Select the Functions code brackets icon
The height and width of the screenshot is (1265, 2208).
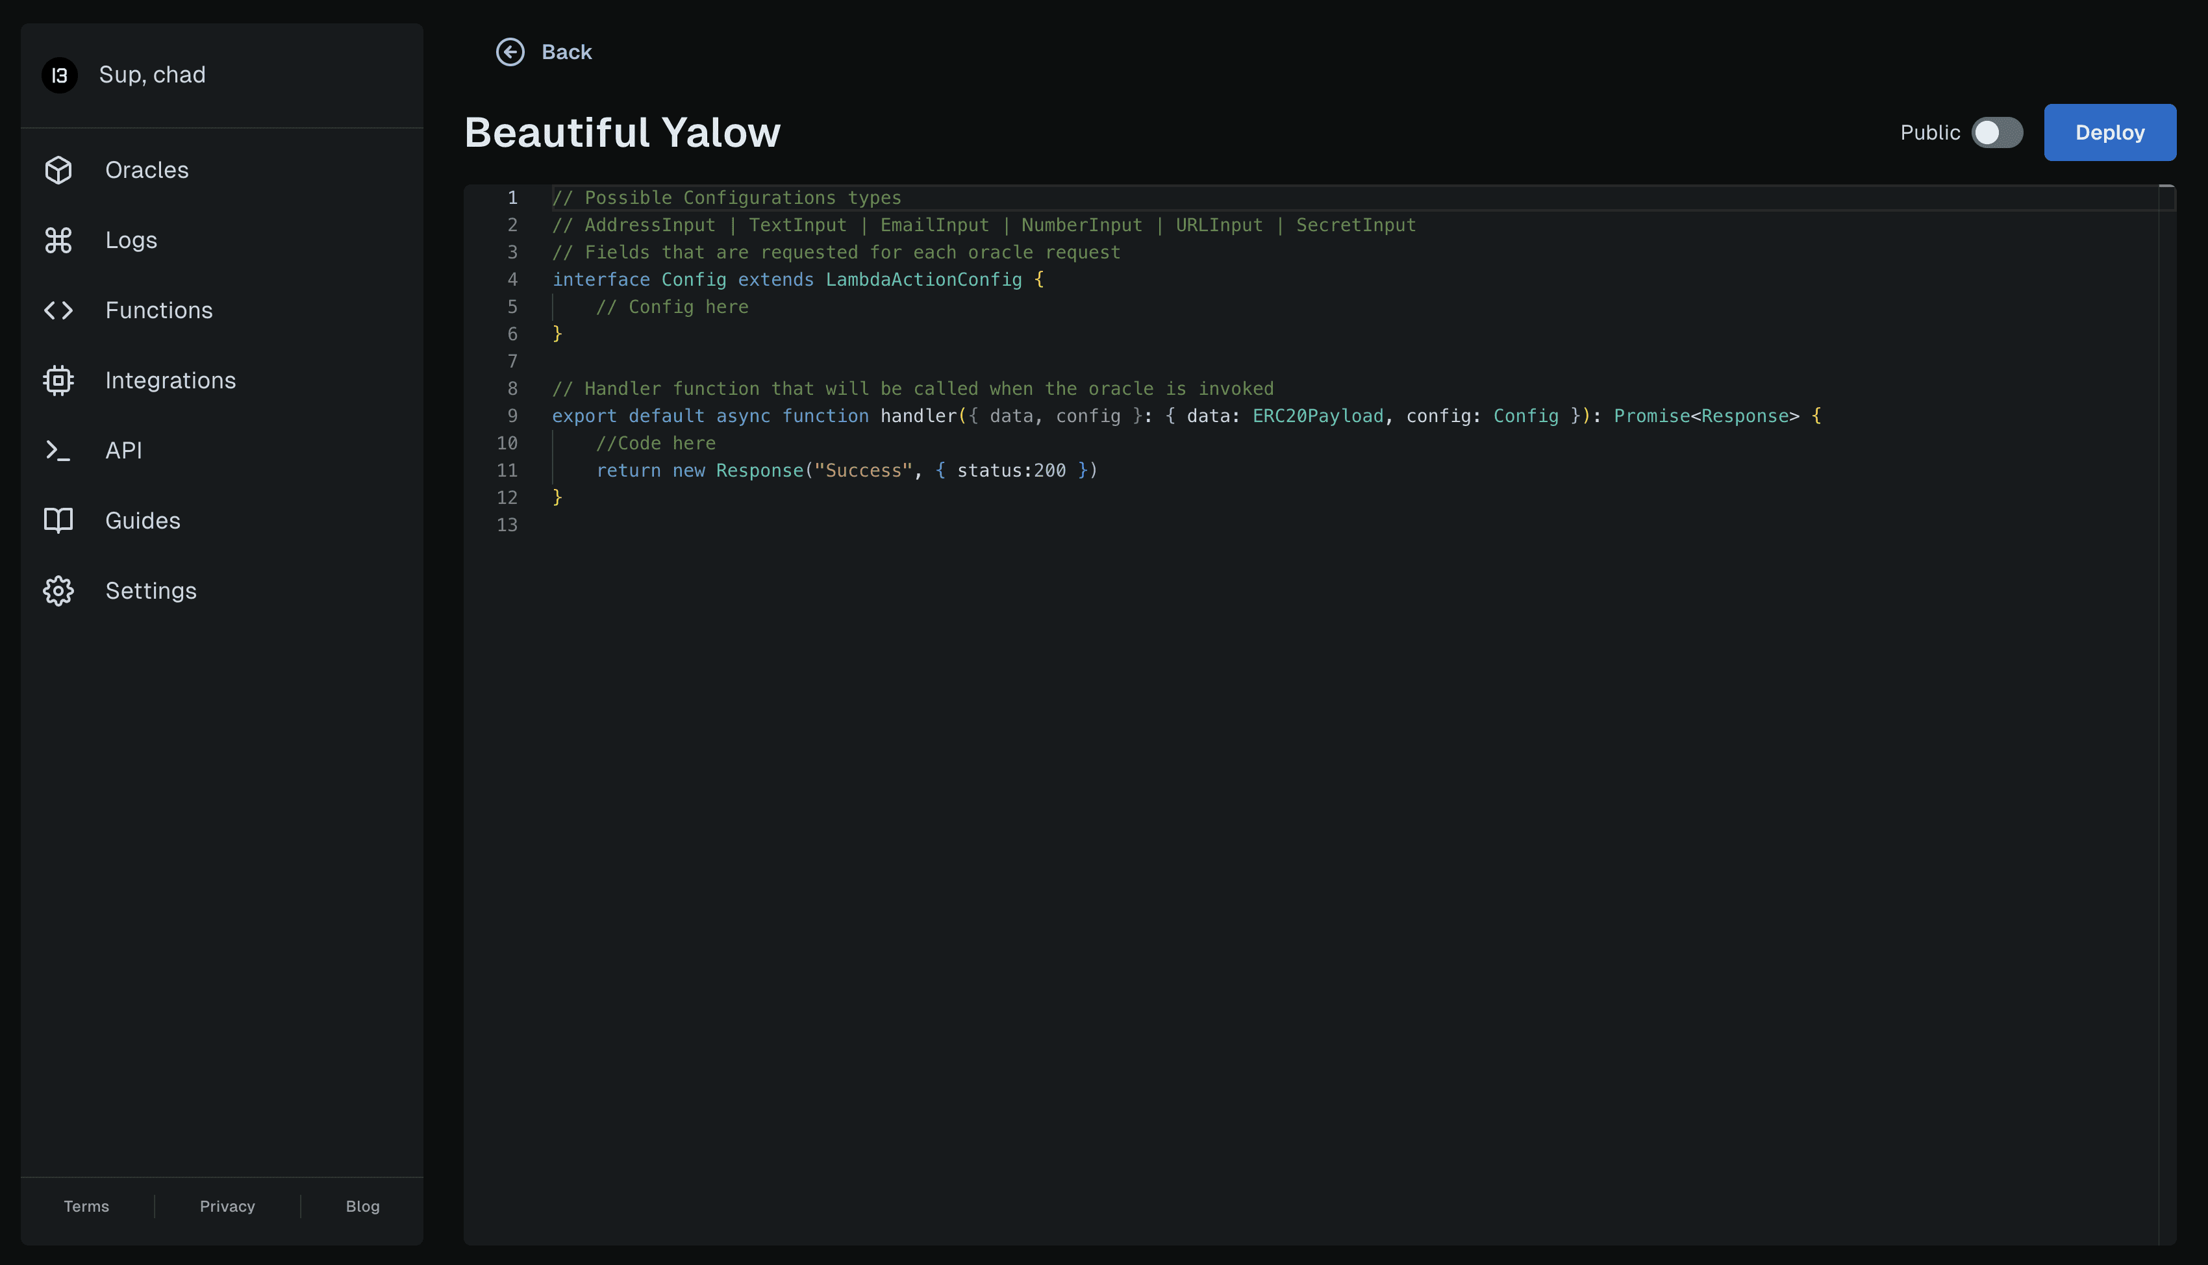tap(58, 310)
